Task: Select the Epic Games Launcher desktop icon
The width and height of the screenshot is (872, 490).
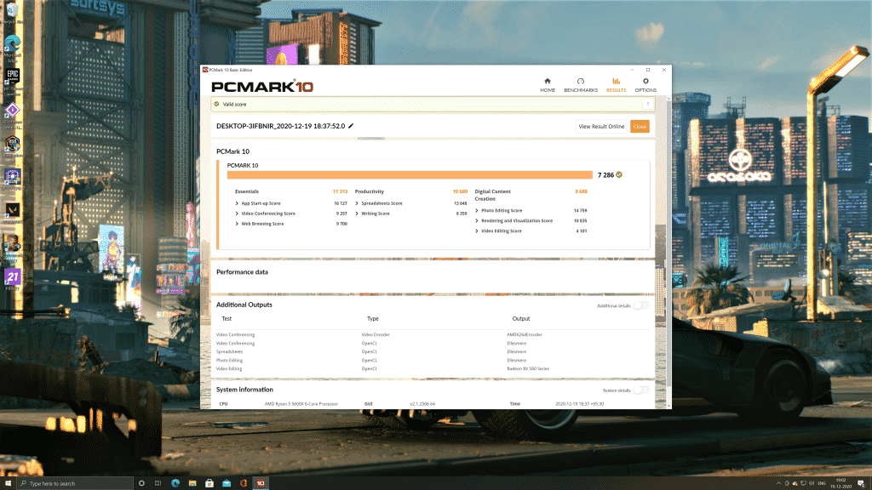Action: [12, 81]
